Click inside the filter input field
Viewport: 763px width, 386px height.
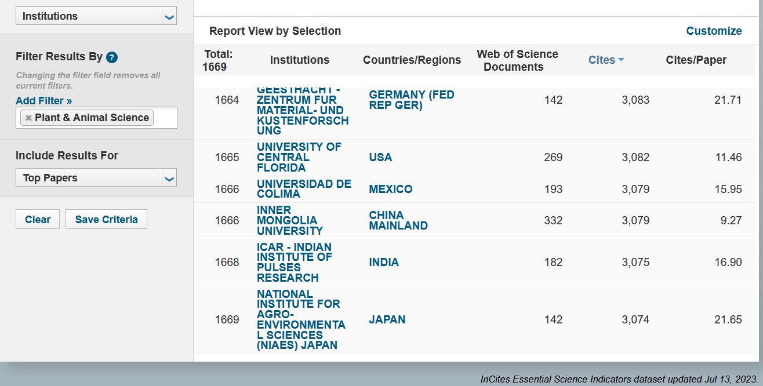pyautogui.click(x=165, y=118)
